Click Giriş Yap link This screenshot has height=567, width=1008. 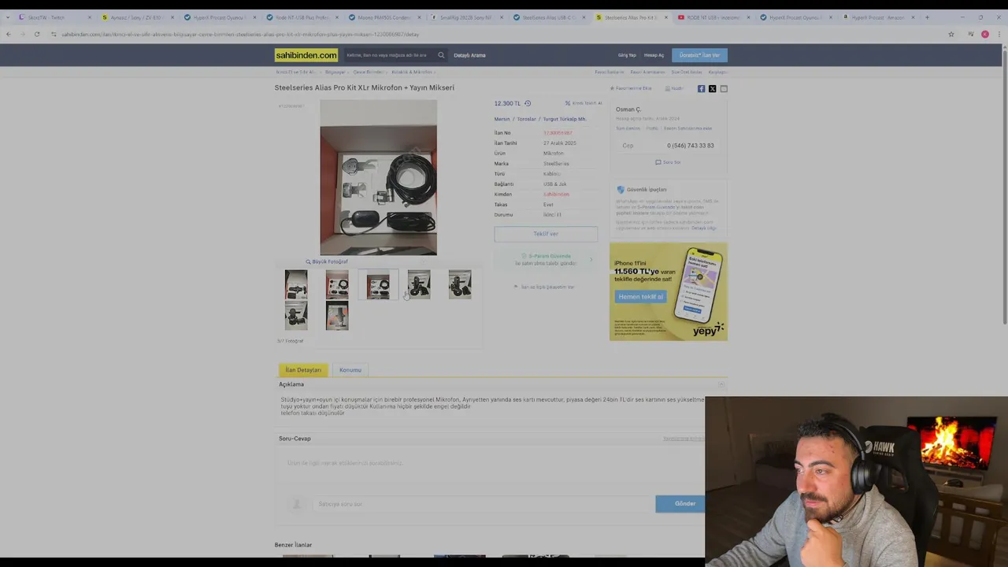[x=627, y=55]
